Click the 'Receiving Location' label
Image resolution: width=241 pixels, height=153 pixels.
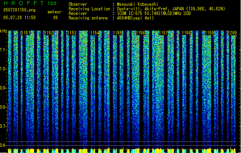pyautogui.click(x=89, y=9)
